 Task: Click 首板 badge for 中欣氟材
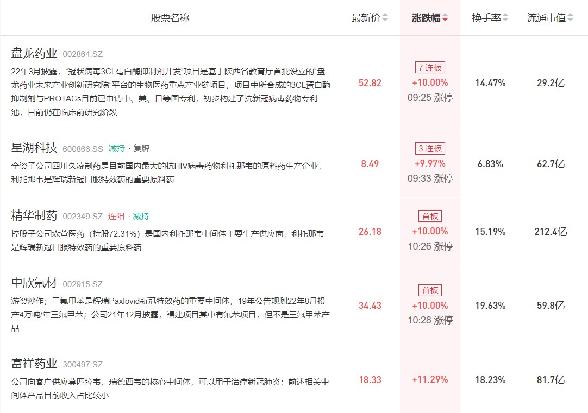tap(430, 290)
